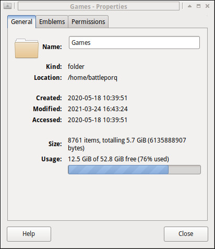Maximize the Games Properties window
215x249 pixels.
pyautogui.click(x=198, y=6)
